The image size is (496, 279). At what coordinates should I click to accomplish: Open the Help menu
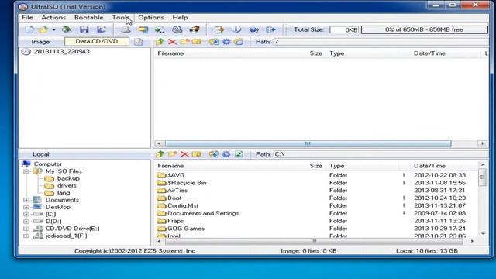click(180, 17)
